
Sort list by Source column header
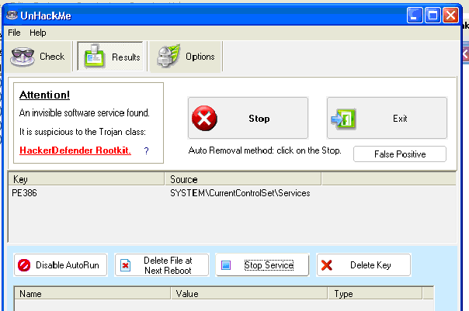pyautogui.click(x=242, y=179)
